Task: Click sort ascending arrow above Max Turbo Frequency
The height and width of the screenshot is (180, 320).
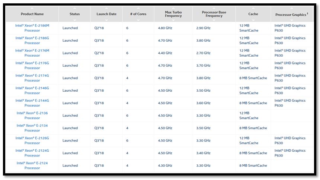Action: pyautogui.click(x=173, y=8)
